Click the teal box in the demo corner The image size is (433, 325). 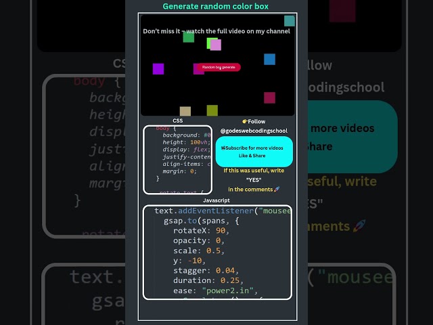pos(290,21)
